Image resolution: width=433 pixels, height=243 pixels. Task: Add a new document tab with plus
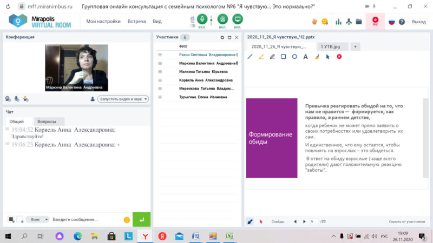click(x=356, y=46)
